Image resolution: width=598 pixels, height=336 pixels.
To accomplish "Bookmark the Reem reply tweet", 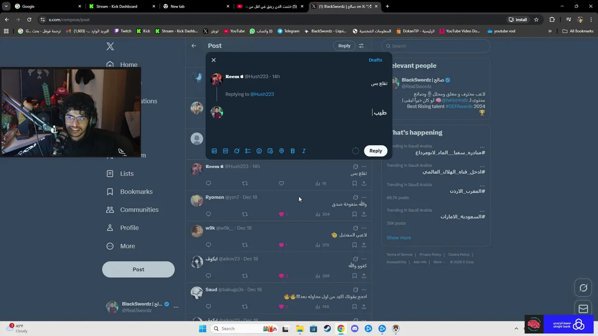I will [x=355, y=183].
